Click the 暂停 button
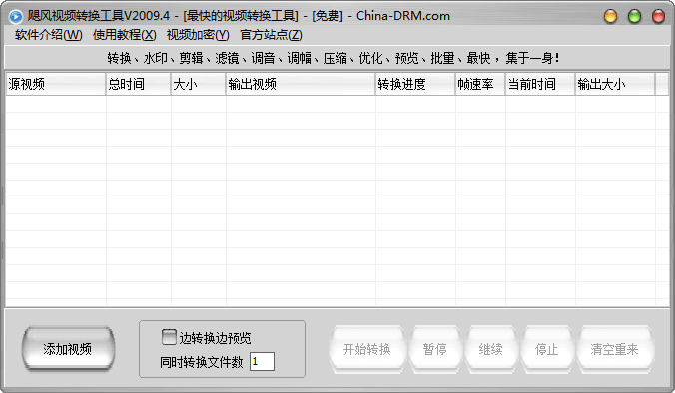The image size is (675, 393). pos(434,349)
